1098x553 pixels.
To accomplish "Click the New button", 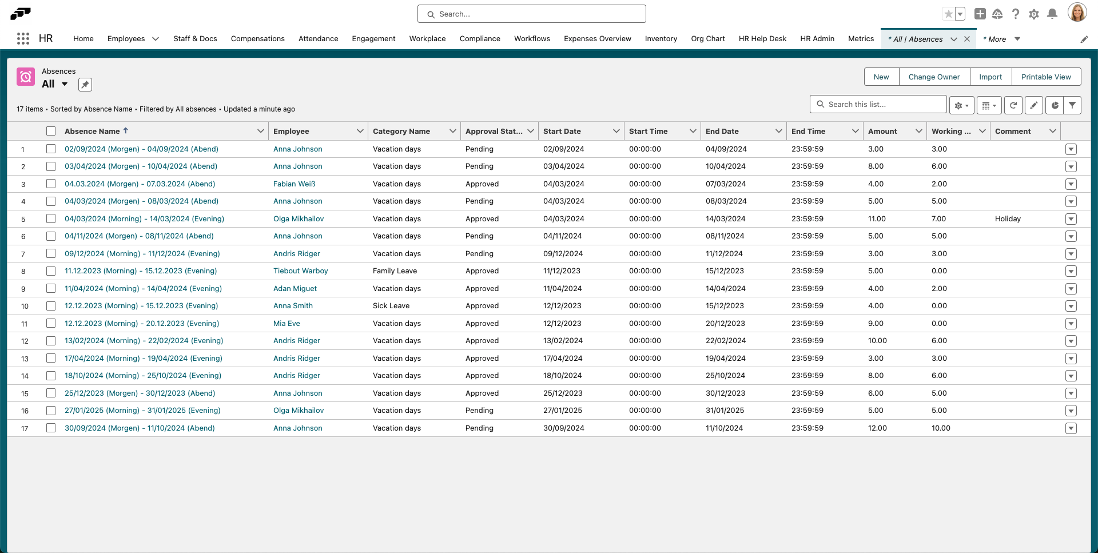I will pos(881,77).
